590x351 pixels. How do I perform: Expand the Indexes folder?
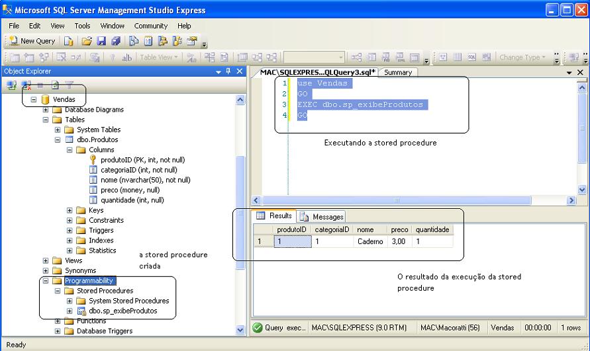pyautogui.click(x=70, y=241)
